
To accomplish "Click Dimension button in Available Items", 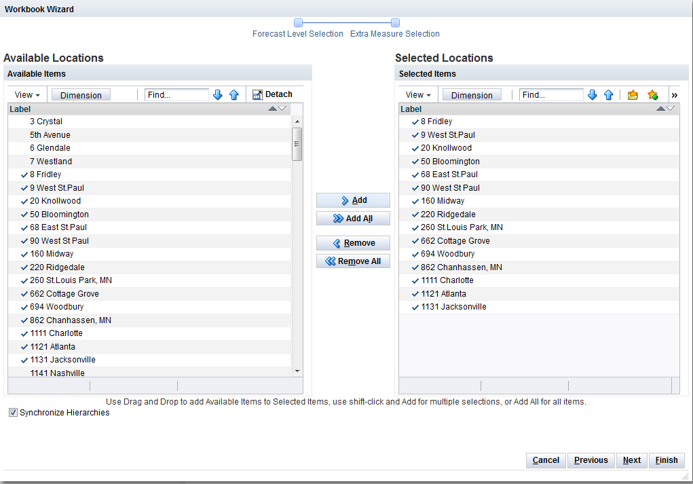I will (x=81, y=95).
